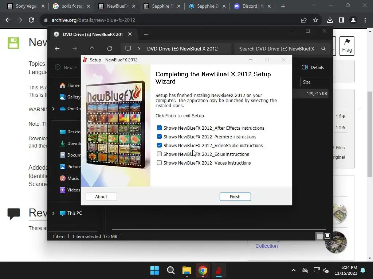Open File Explorer from taskbar
373x279 pixels.
point(187,270)
